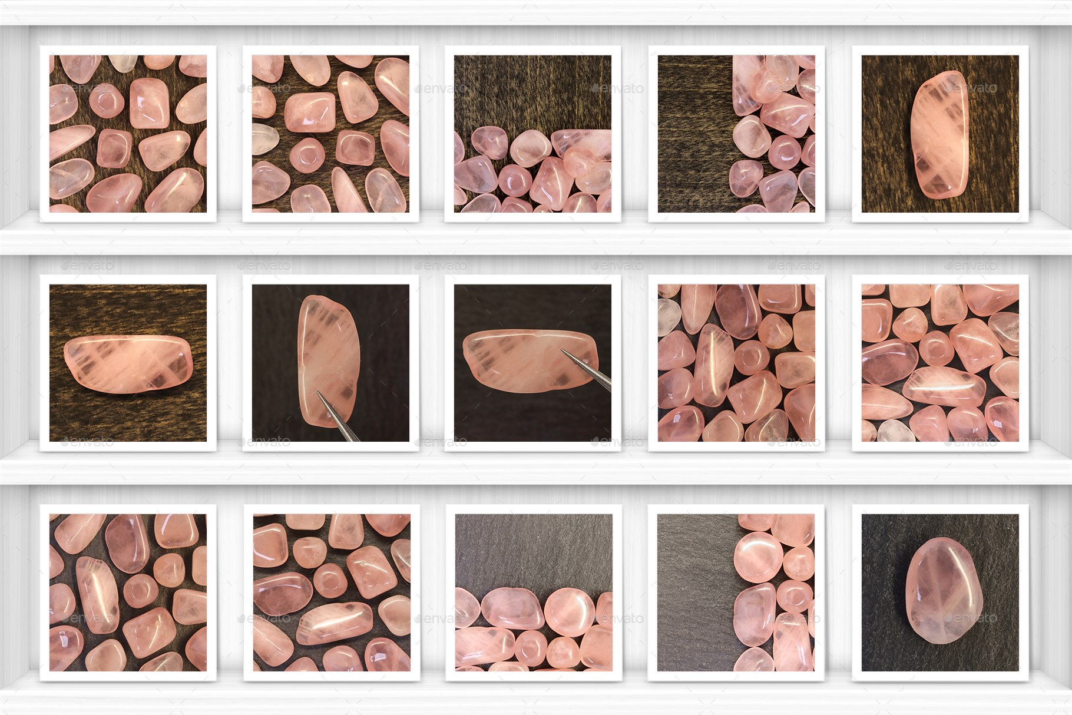The image size is (1072, 715).
Task: Select the bottom-row photo with stones on right of slate
Action: click(x=736, y=592)
